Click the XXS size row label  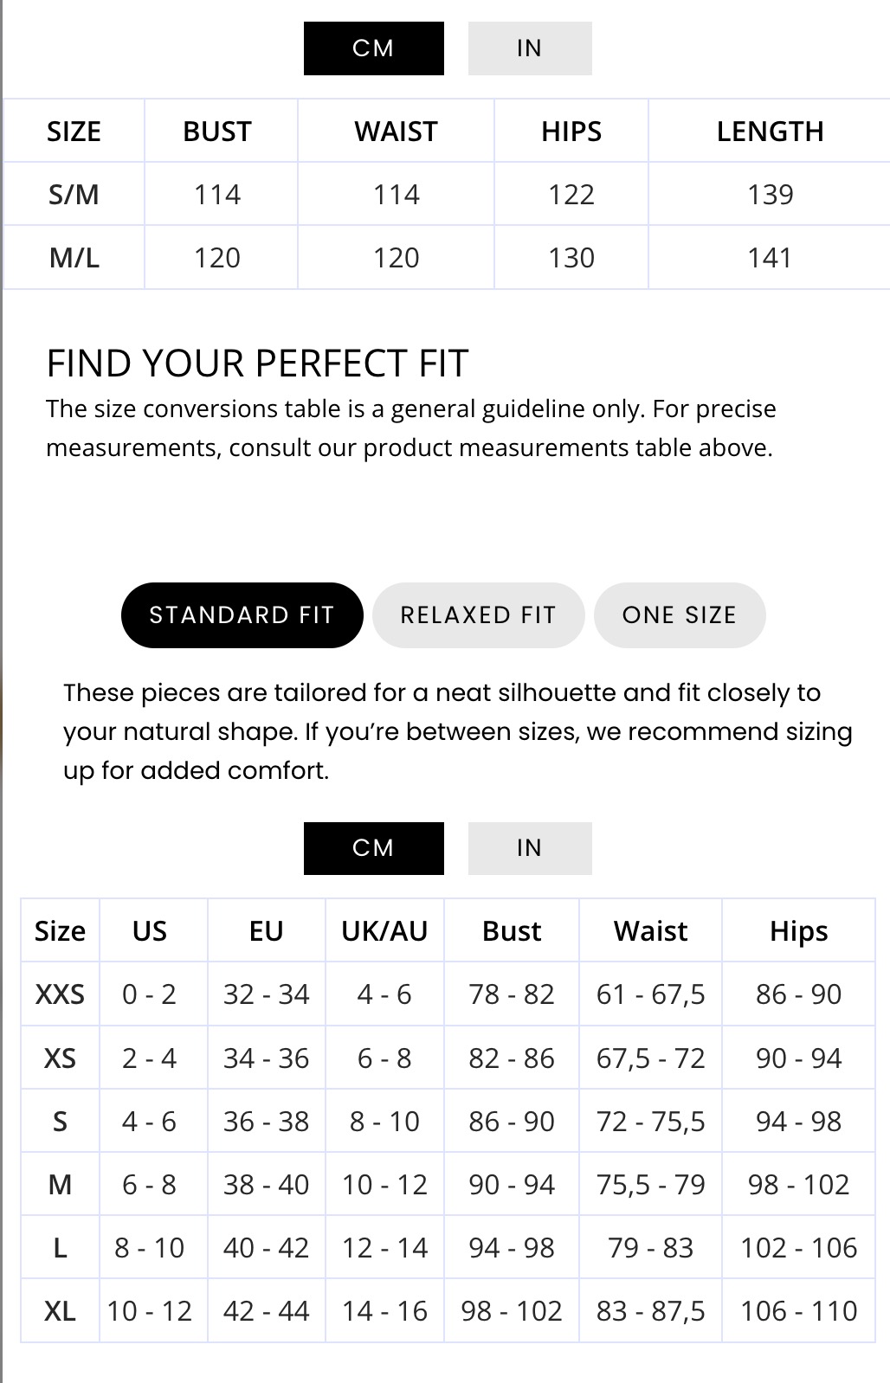[60, 994]
